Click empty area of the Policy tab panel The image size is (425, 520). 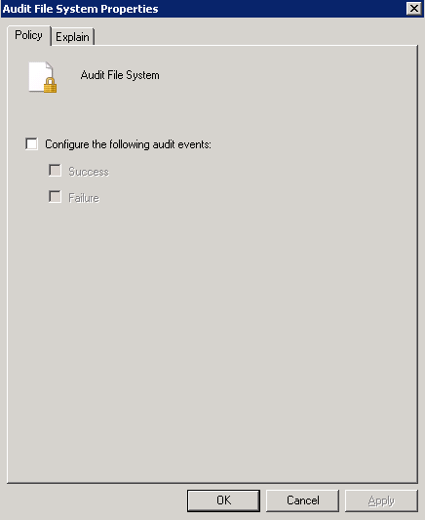pyautogui.click(x=212, y=332)
